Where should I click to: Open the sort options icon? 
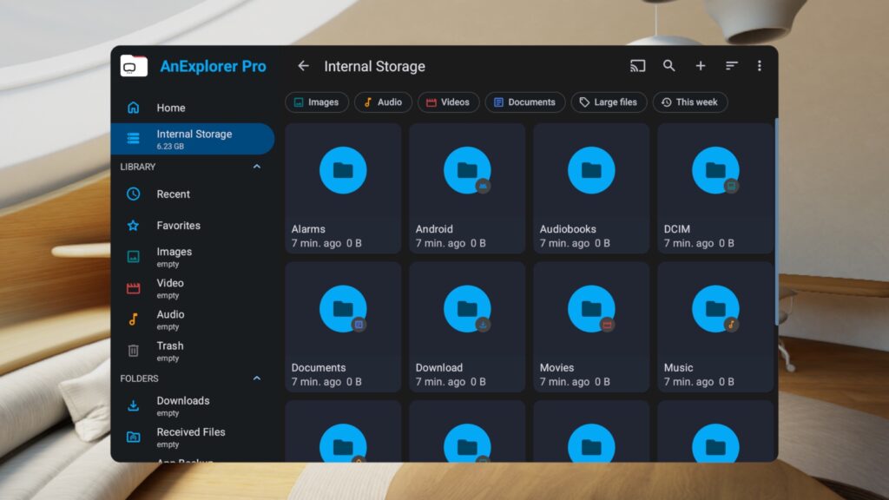pyautogui.click(x=731, y=65)
